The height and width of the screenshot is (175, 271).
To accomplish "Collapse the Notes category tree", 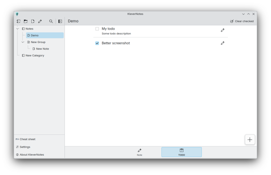I will click(x=18, y=29).
